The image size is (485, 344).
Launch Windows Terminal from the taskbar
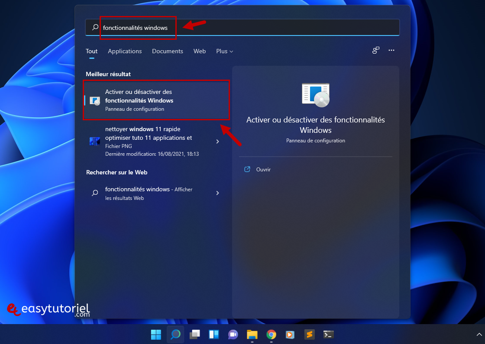328,334
